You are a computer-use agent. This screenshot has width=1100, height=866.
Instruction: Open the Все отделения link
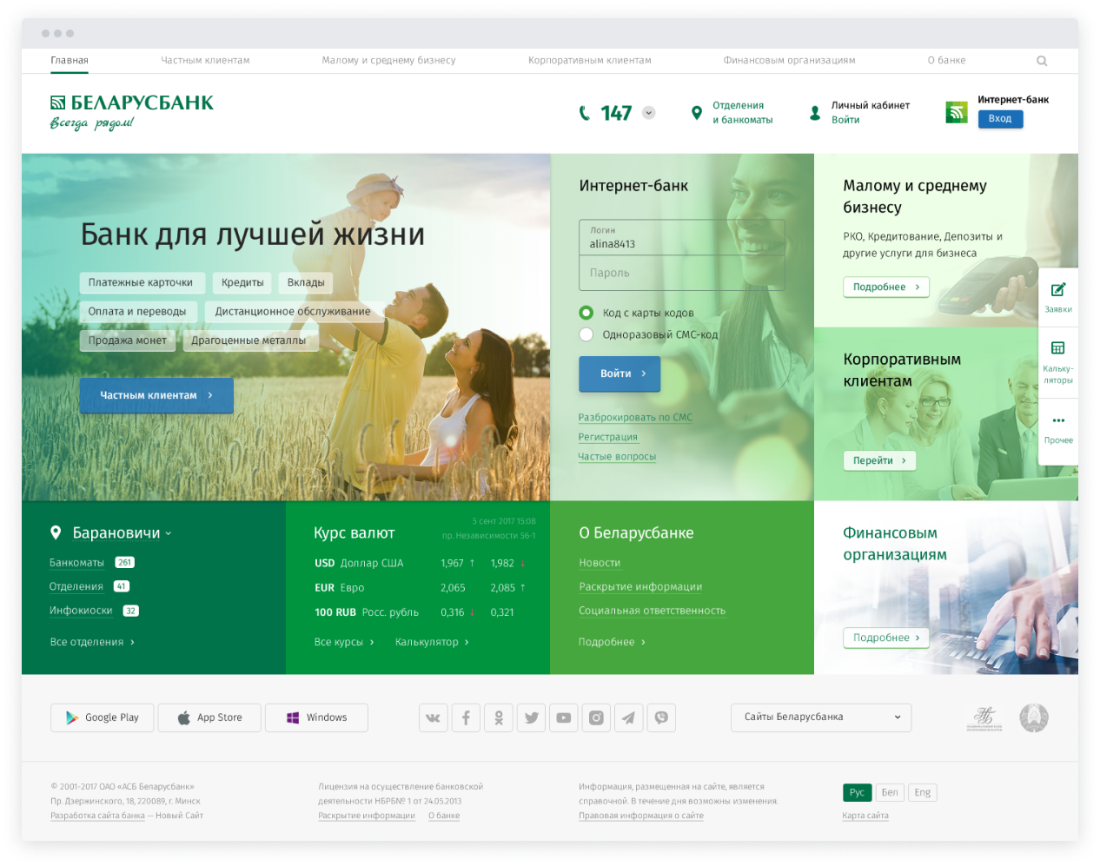coord(92,643)
